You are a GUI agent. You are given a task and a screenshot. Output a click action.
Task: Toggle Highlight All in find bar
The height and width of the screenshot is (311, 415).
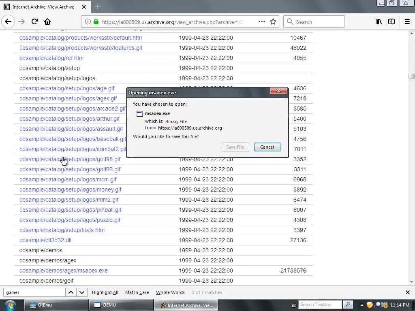[105, 292]
